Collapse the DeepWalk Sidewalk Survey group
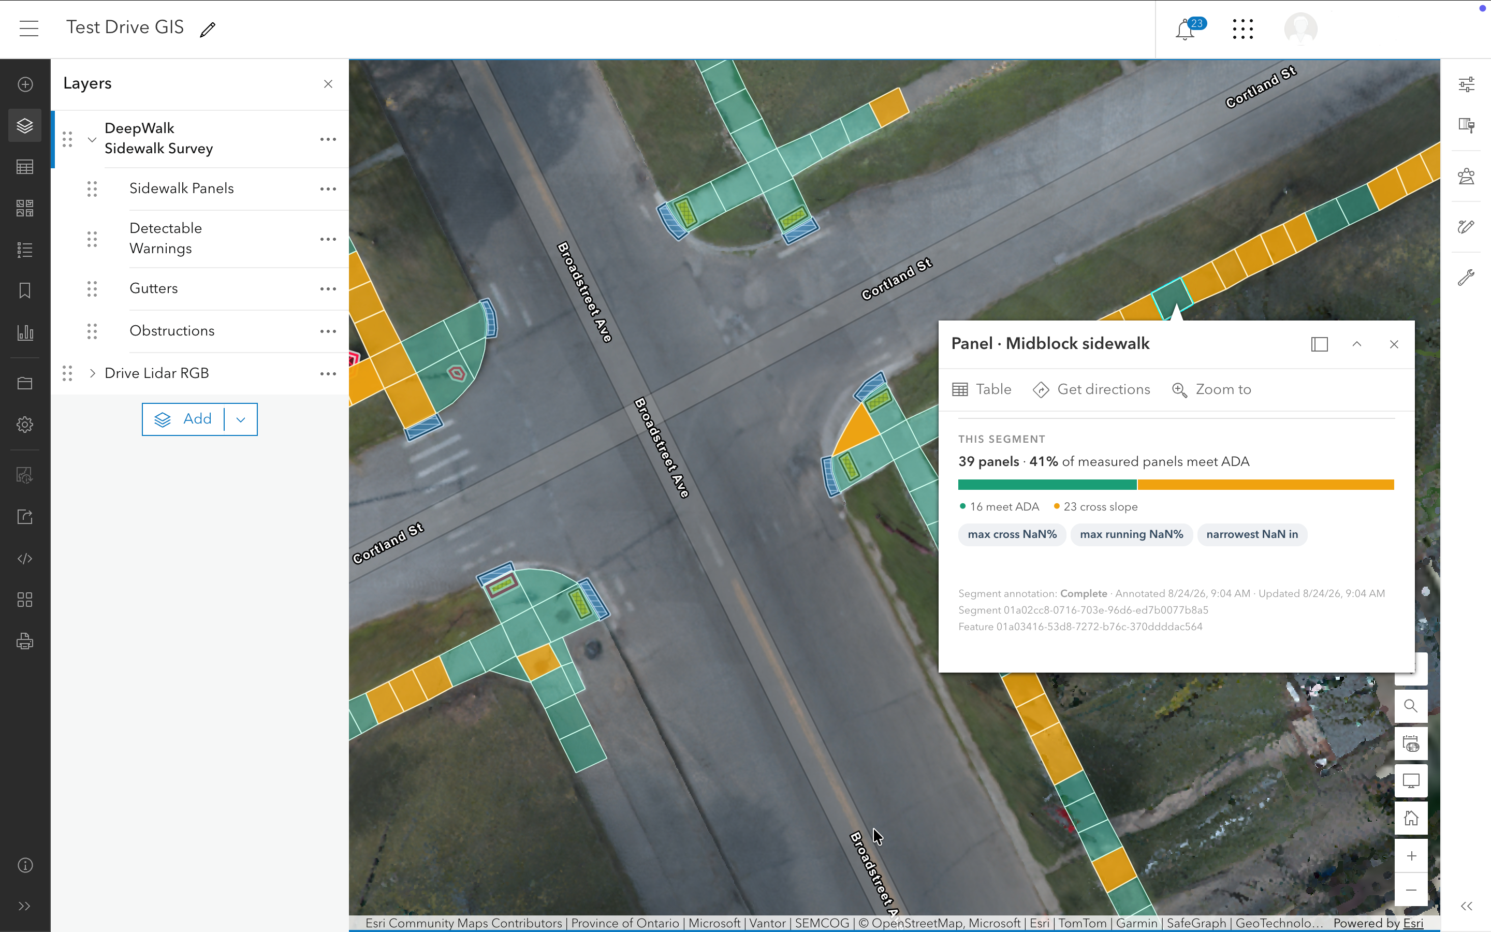The image size is (1491, 932). (x=92, y=139)
